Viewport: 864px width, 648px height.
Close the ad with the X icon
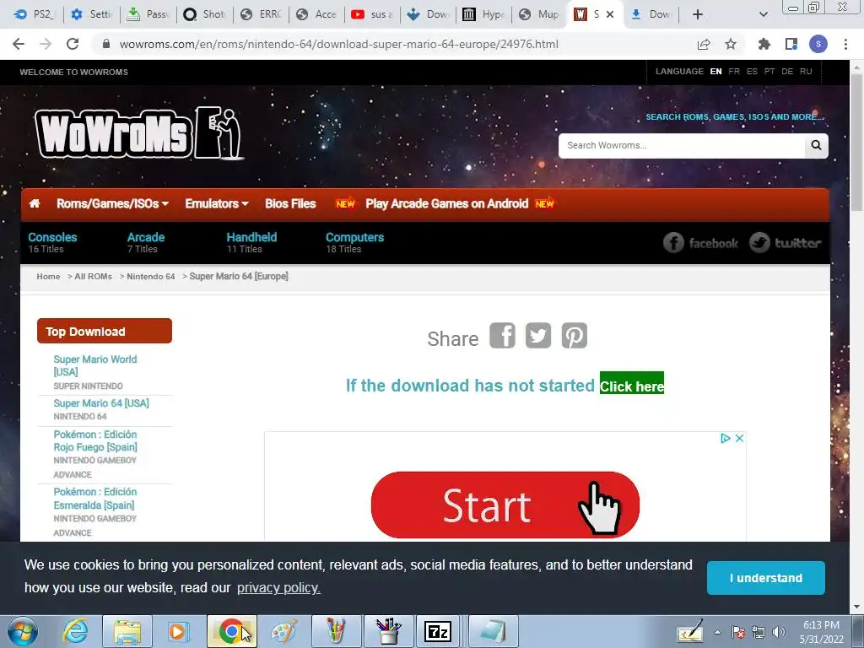pos(739,438)
